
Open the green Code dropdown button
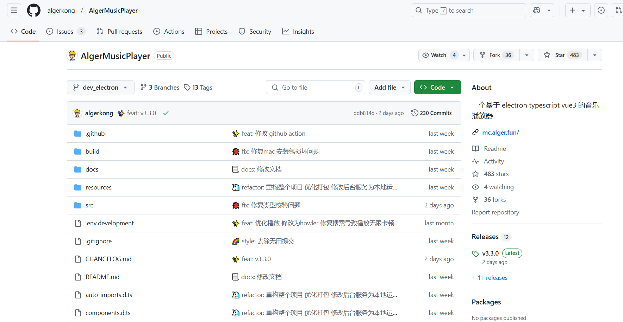[437, 87]
